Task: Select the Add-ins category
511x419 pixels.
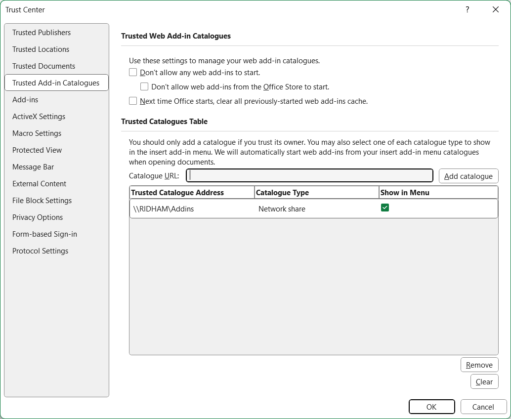Action: (x=25, y=100)
